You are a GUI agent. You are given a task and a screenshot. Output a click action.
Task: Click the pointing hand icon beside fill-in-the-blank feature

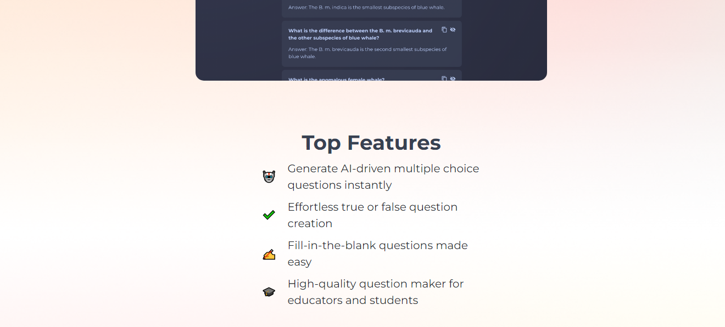pos(269,253)
